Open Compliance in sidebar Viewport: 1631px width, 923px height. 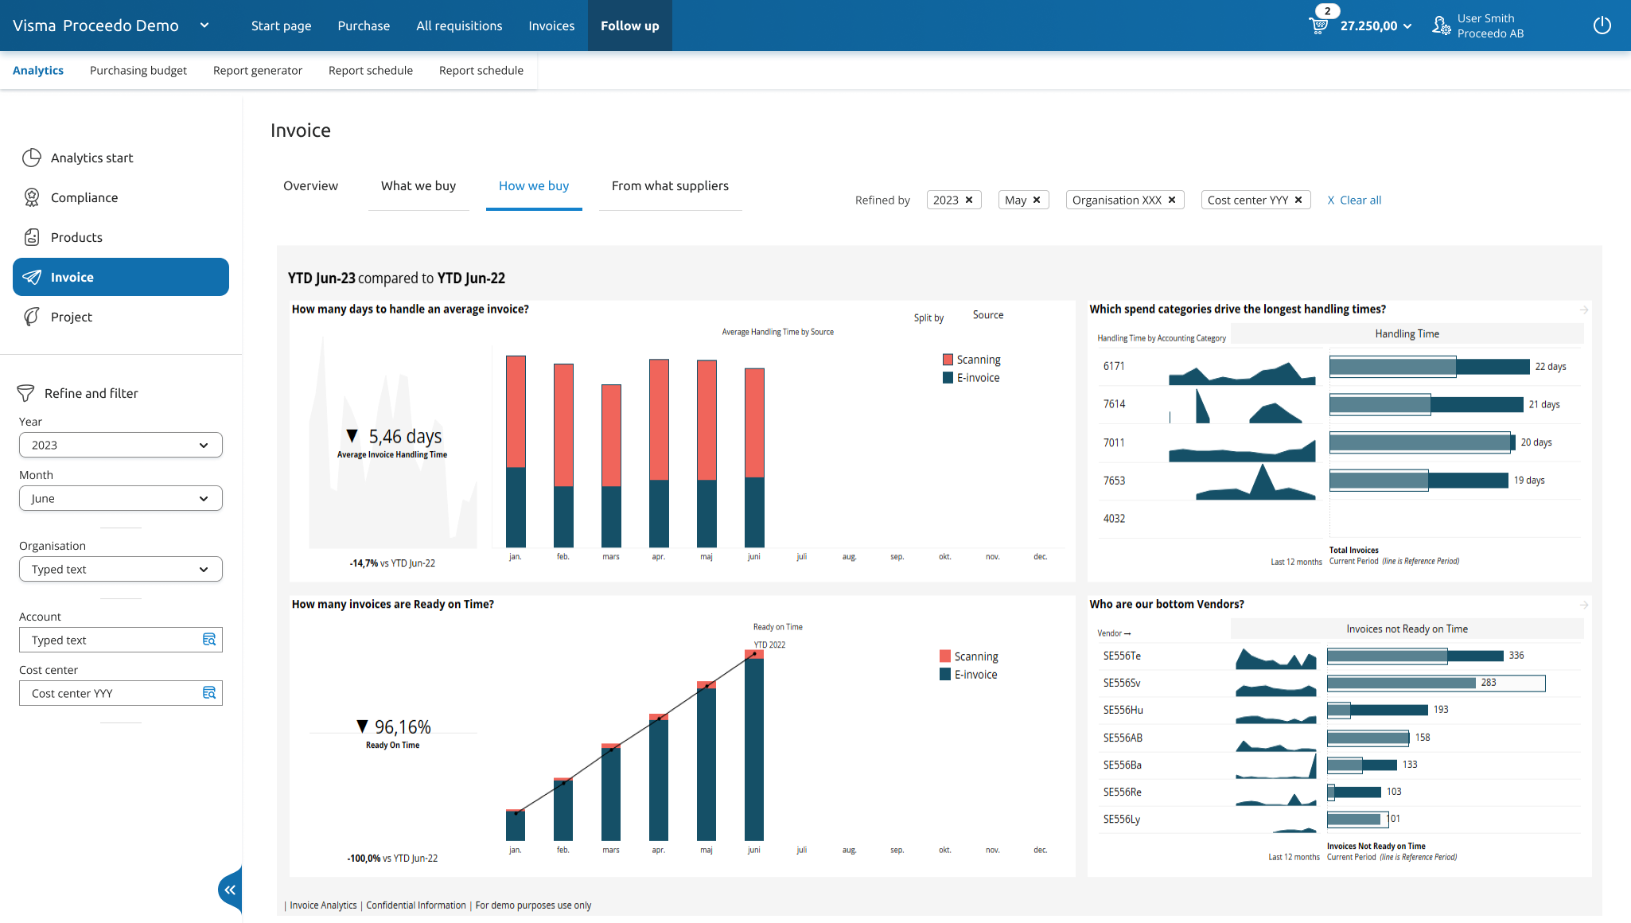pyautogui.click(x=84, y=197)
